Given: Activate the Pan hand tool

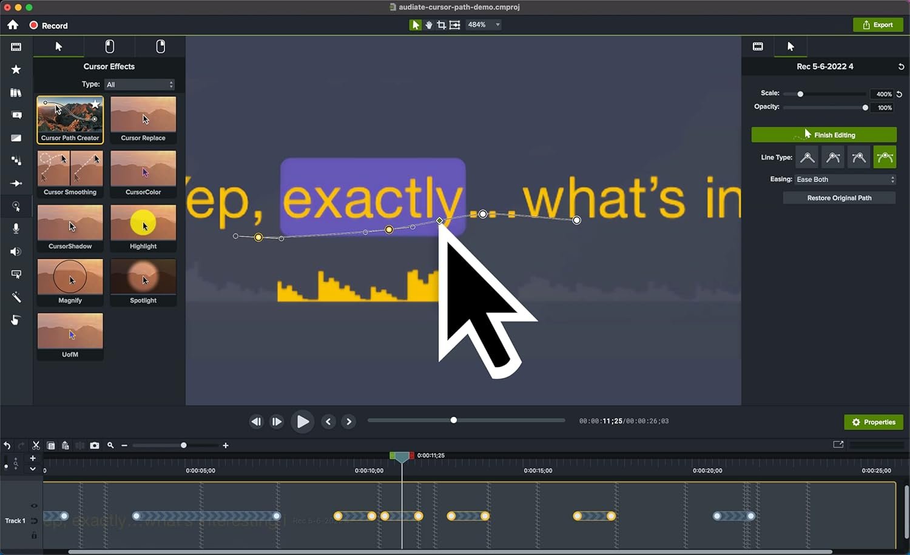Looking at the screenshot, I should pos(428,25).
